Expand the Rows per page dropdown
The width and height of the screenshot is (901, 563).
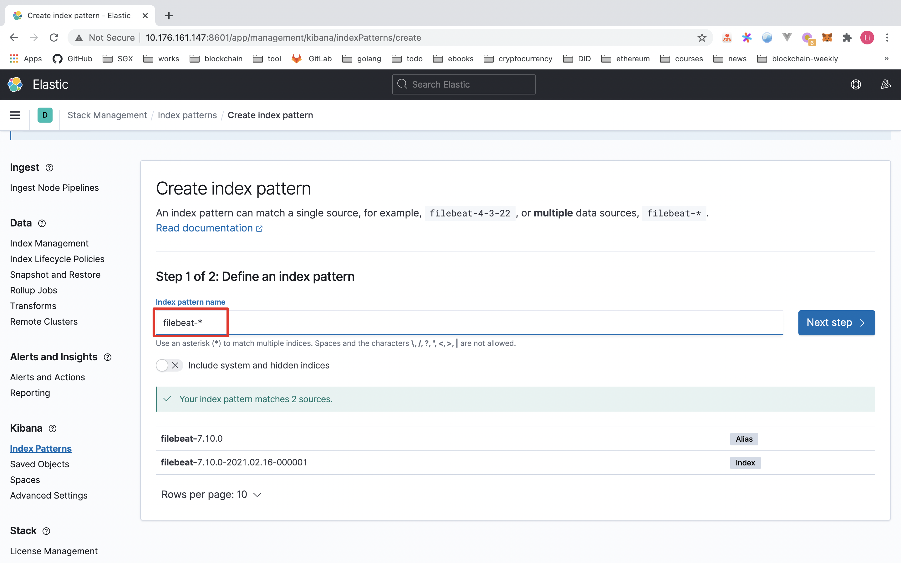211,495
